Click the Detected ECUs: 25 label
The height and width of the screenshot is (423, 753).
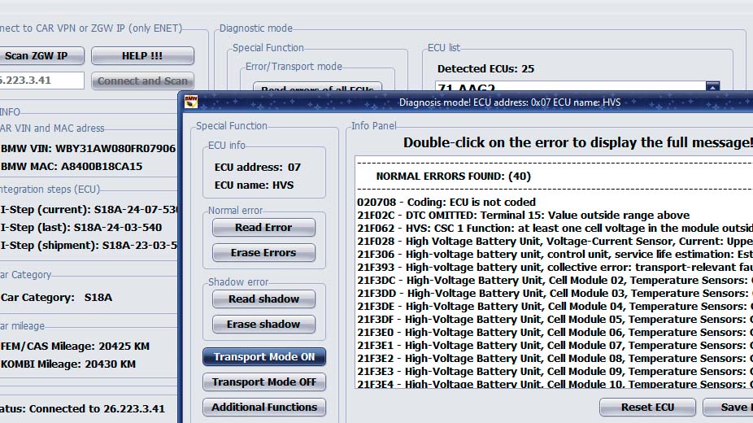pos(485,68)
